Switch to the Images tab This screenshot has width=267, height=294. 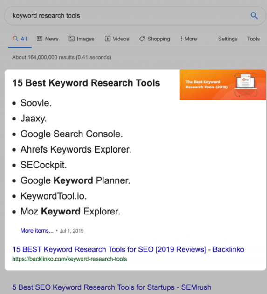click(x=82, y=39)
